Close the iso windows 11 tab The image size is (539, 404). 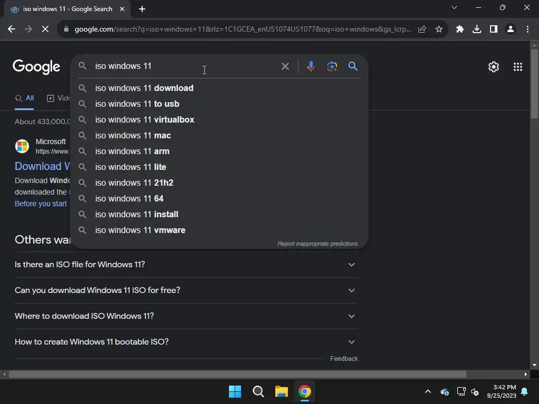[122, 9]
